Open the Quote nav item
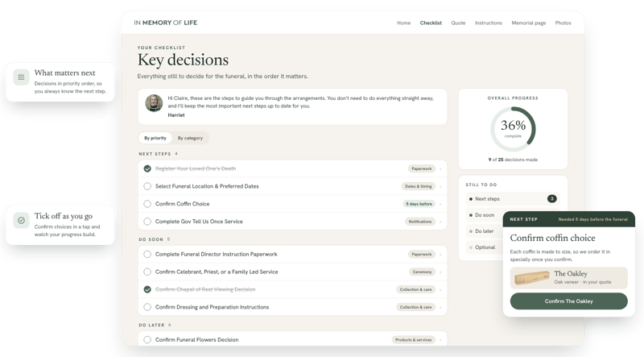The height and width of the screenshot is (357, 644). [458, 23]
